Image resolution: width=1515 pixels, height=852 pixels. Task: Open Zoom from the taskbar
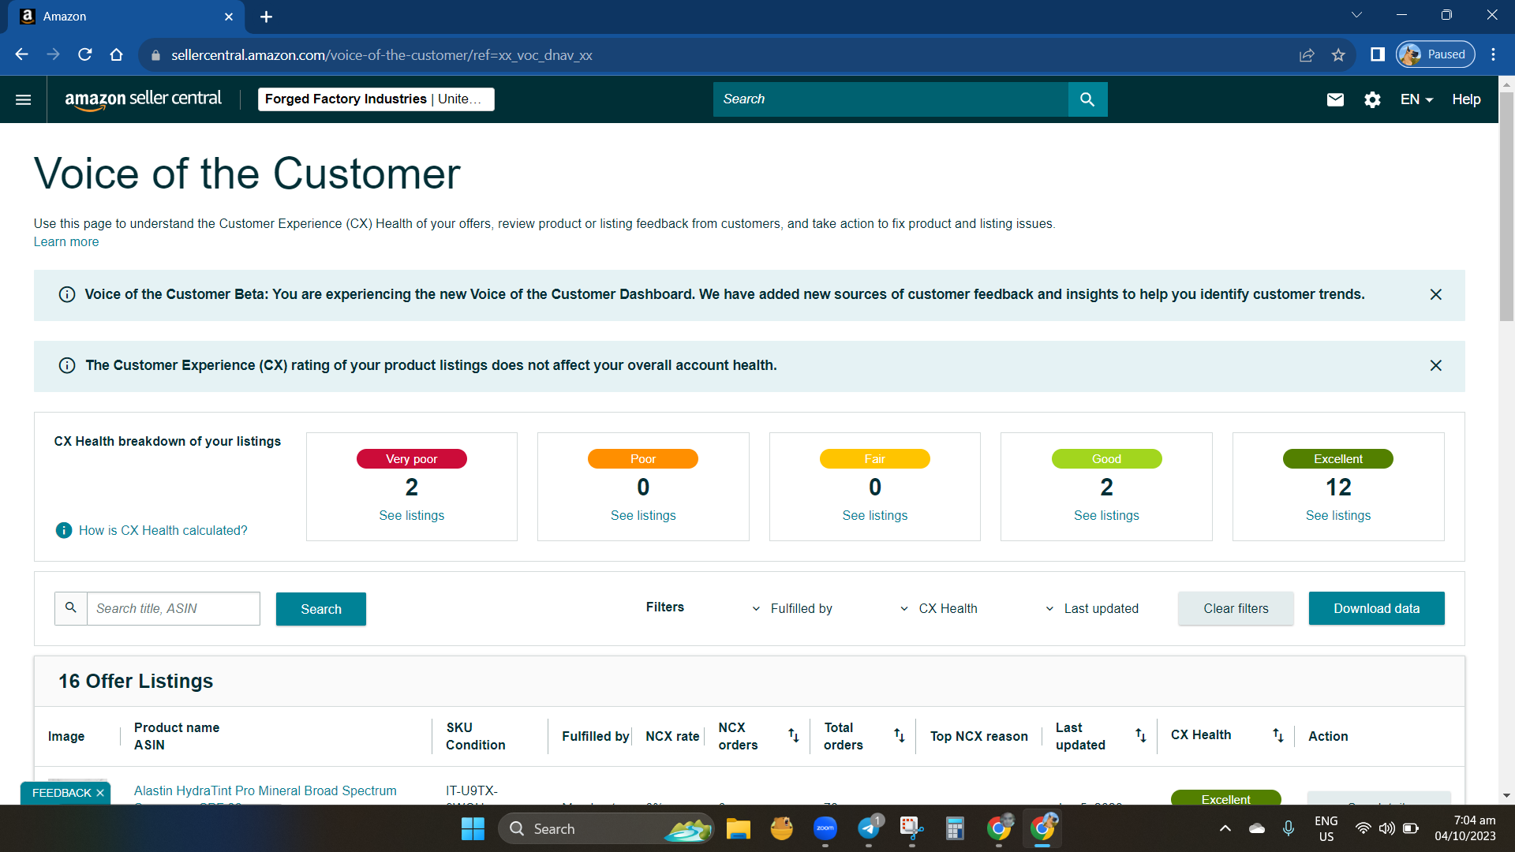click(825, 828)
